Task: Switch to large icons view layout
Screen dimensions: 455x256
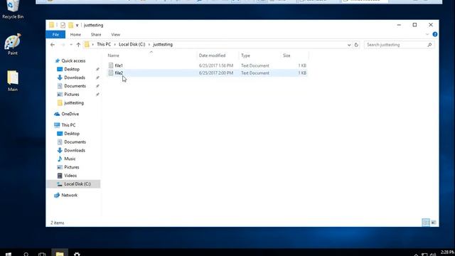Action: pos(434,223)
